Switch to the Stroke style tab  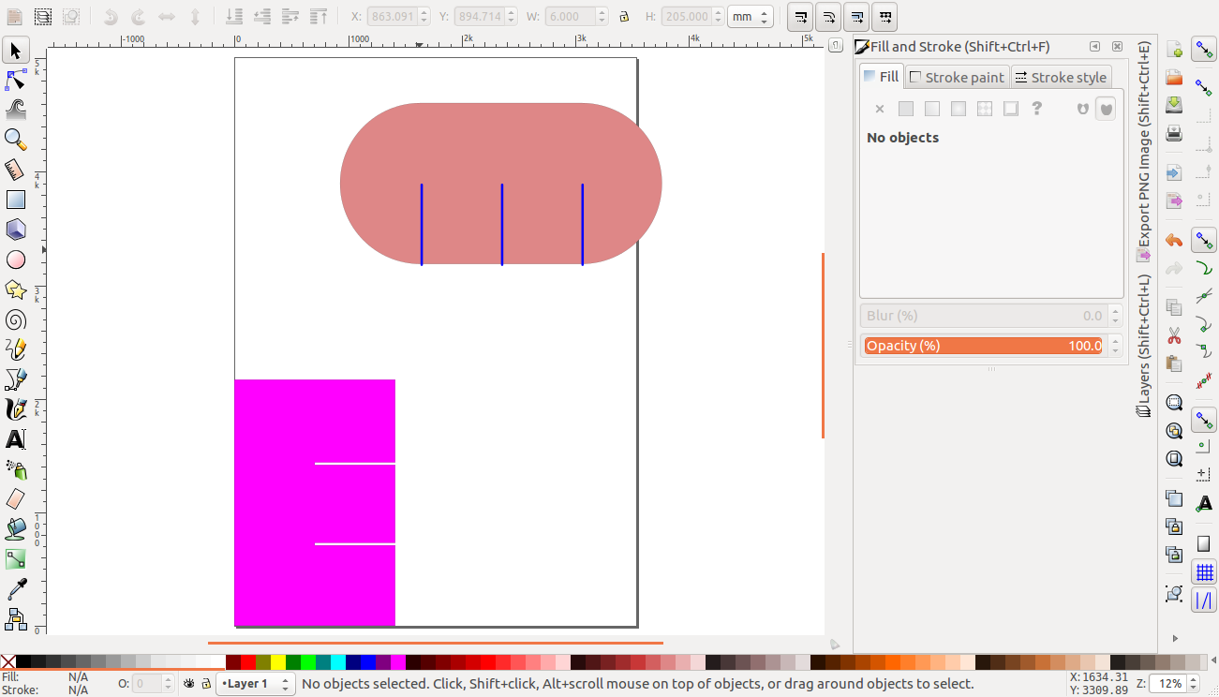coord(1061,77)
